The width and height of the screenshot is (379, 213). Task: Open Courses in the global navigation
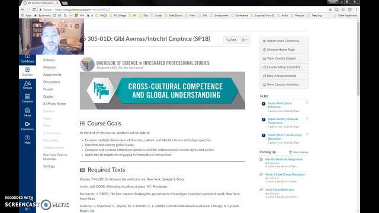point(27,72)
